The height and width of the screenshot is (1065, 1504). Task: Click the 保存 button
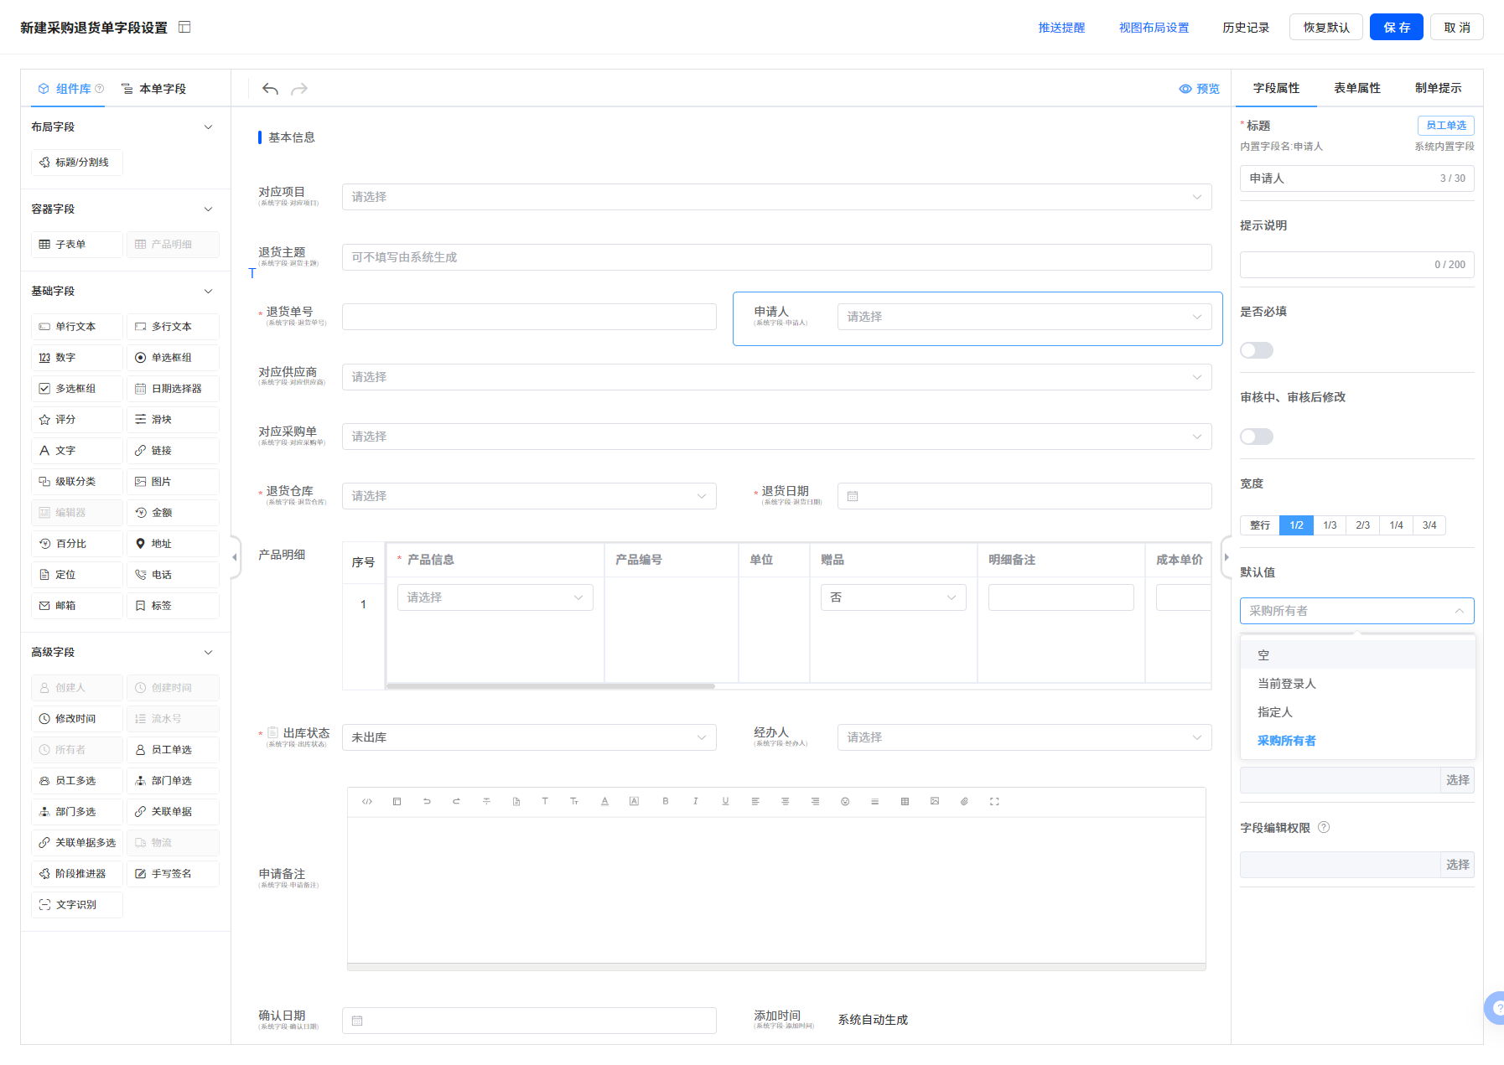[1396, 28]
